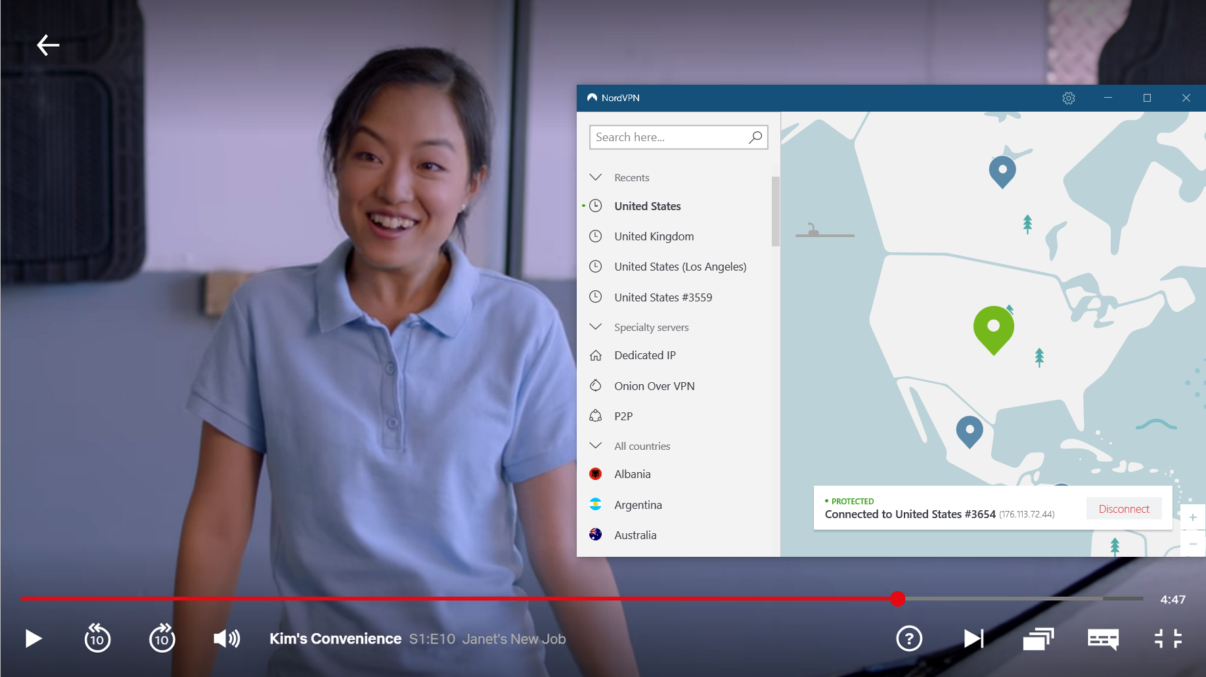Open the Netflix help question mark
Screen dimensions: 1206x677
tap(909, 638)
